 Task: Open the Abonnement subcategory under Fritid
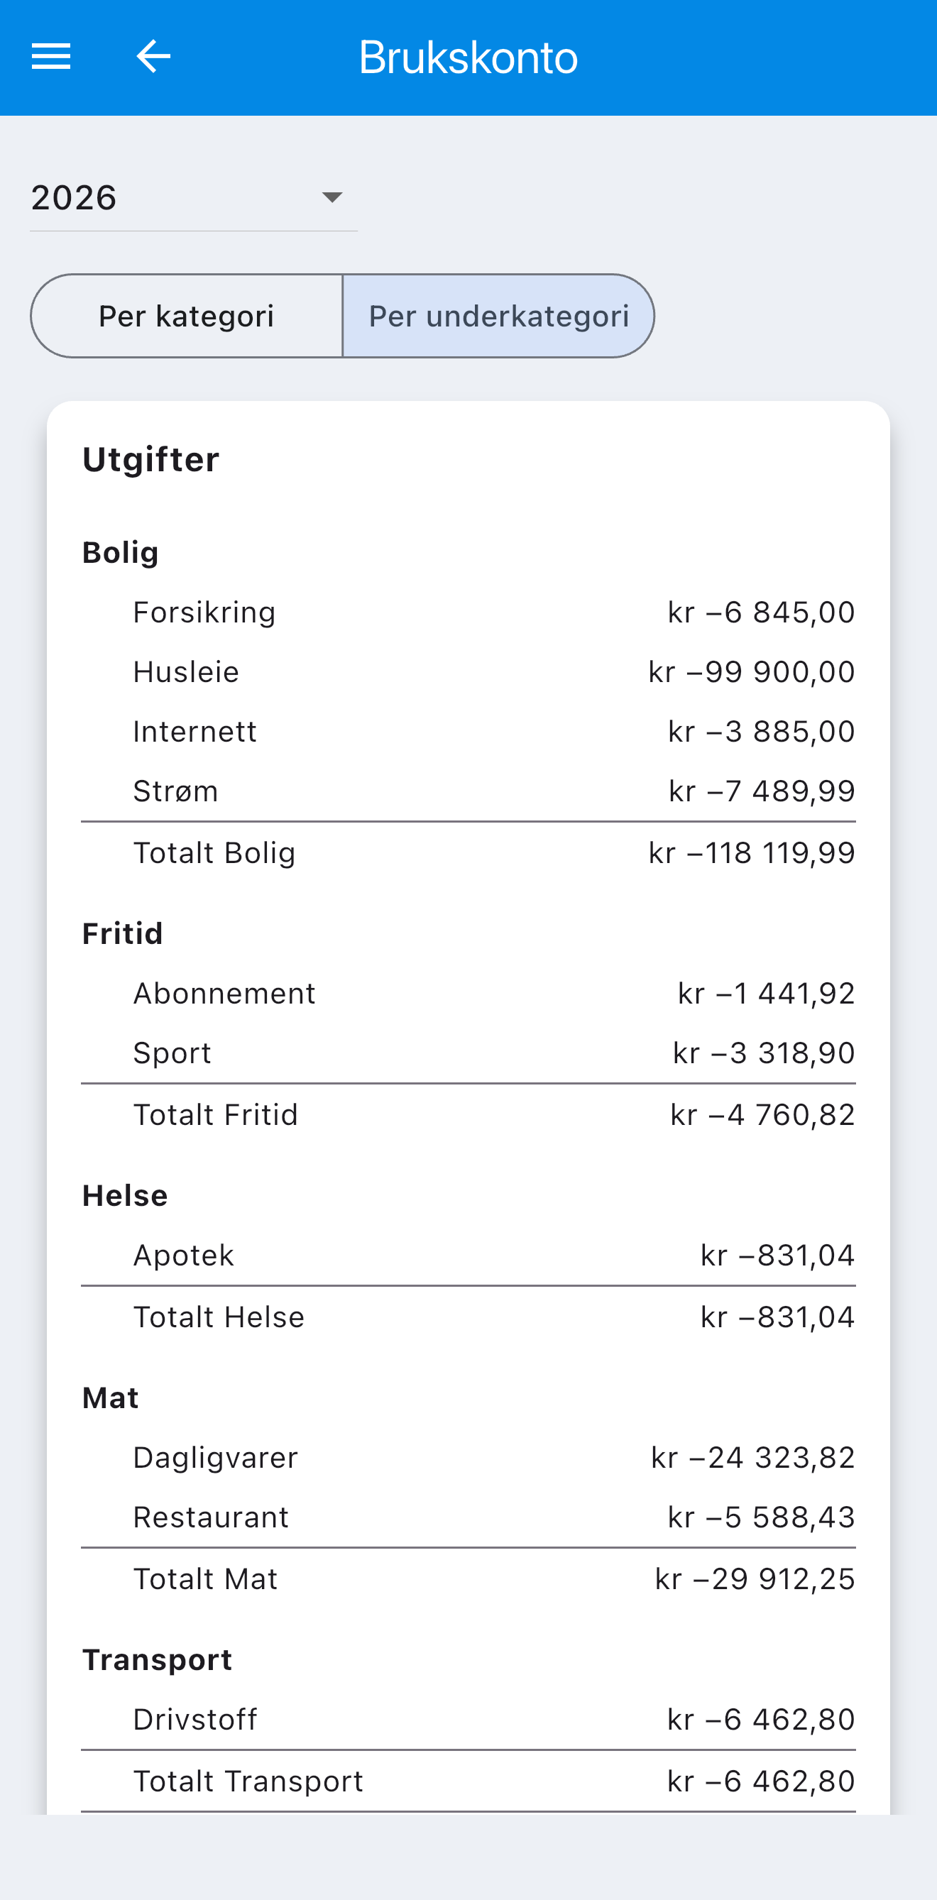pyautogui.click(x=468, y=994)
